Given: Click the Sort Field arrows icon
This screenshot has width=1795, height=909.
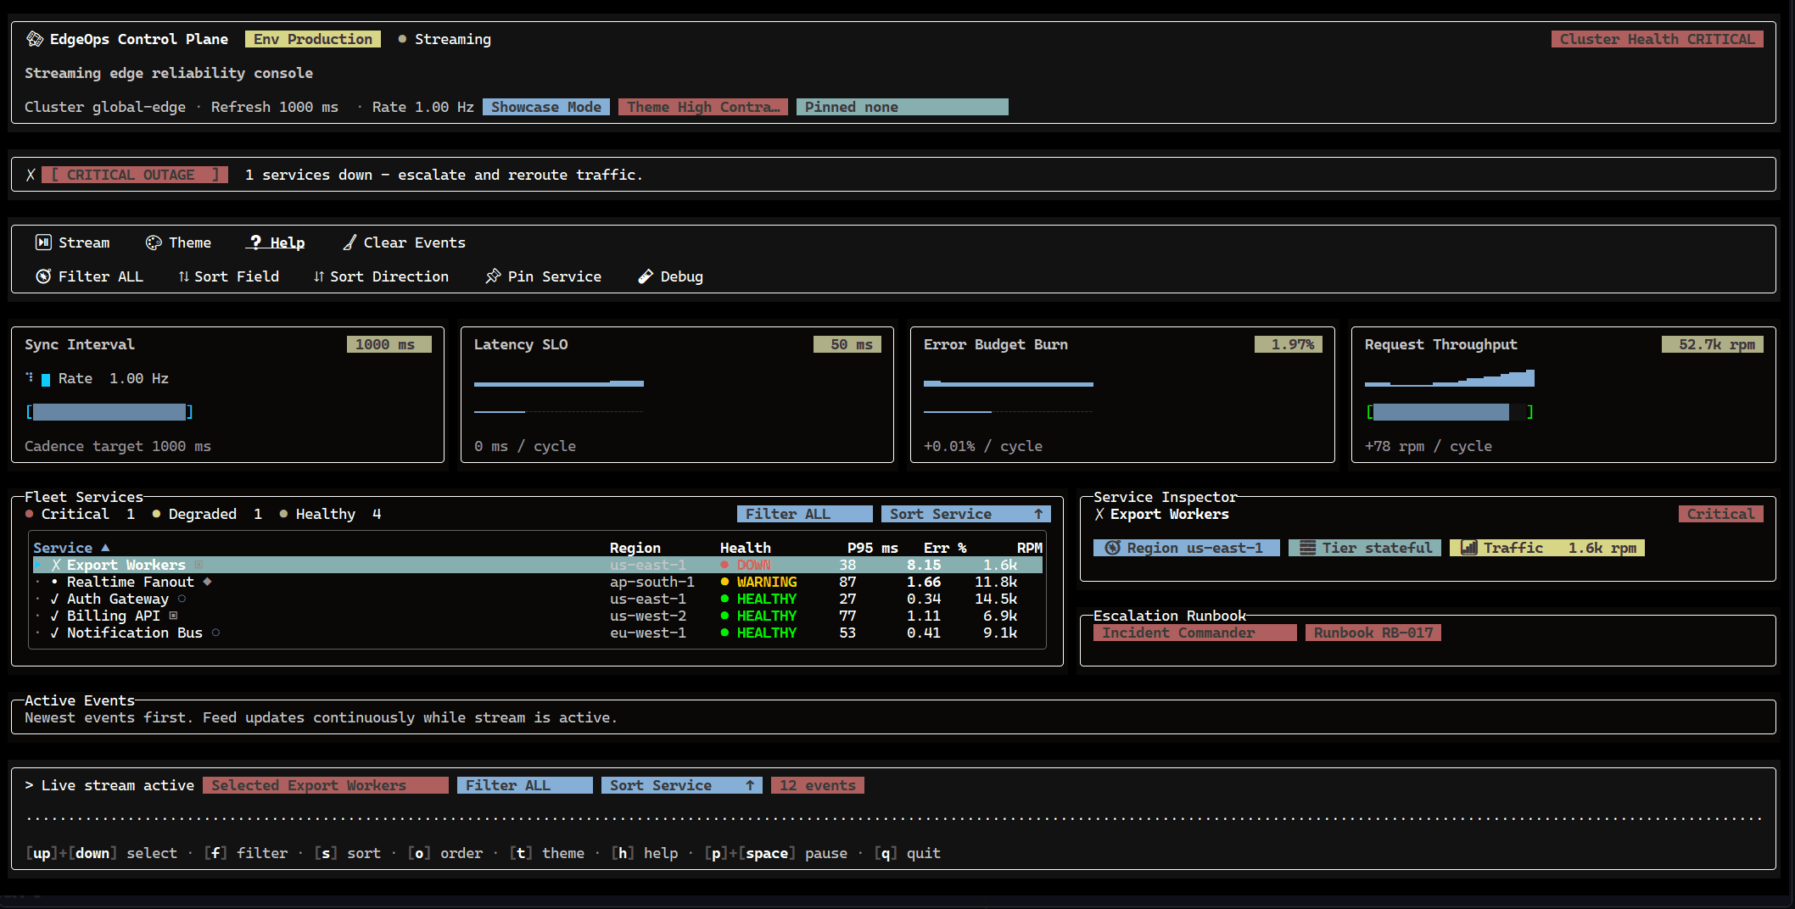Looking at the screenshot, I should 184,276.
